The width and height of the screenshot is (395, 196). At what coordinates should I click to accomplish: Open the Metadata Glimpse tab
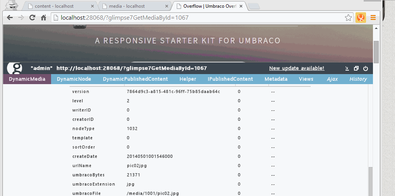pyautogui.click(x=276, y=79)
